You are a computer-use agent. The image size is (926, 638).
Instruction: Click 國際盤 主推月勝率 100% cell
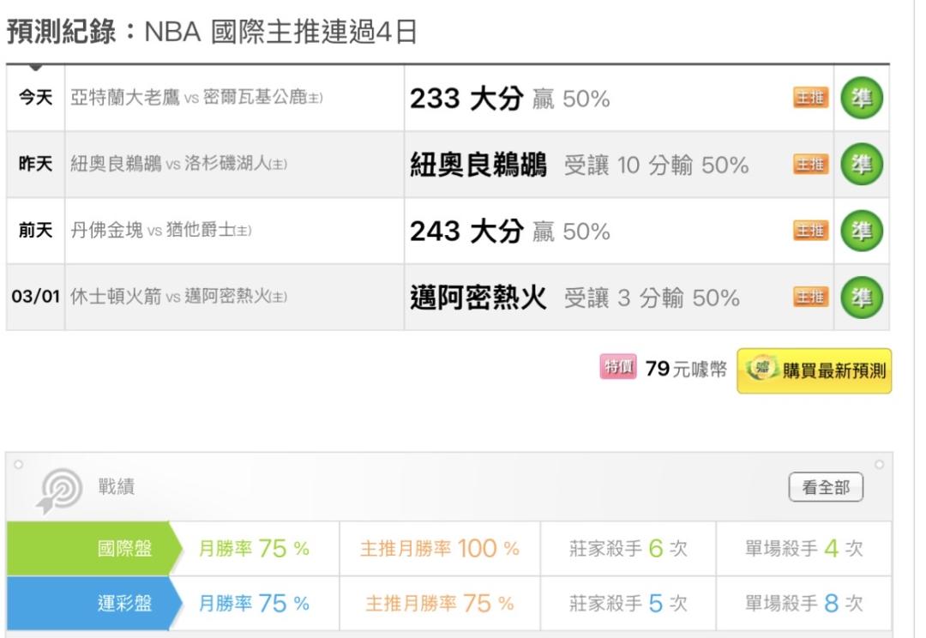[439, 549]
